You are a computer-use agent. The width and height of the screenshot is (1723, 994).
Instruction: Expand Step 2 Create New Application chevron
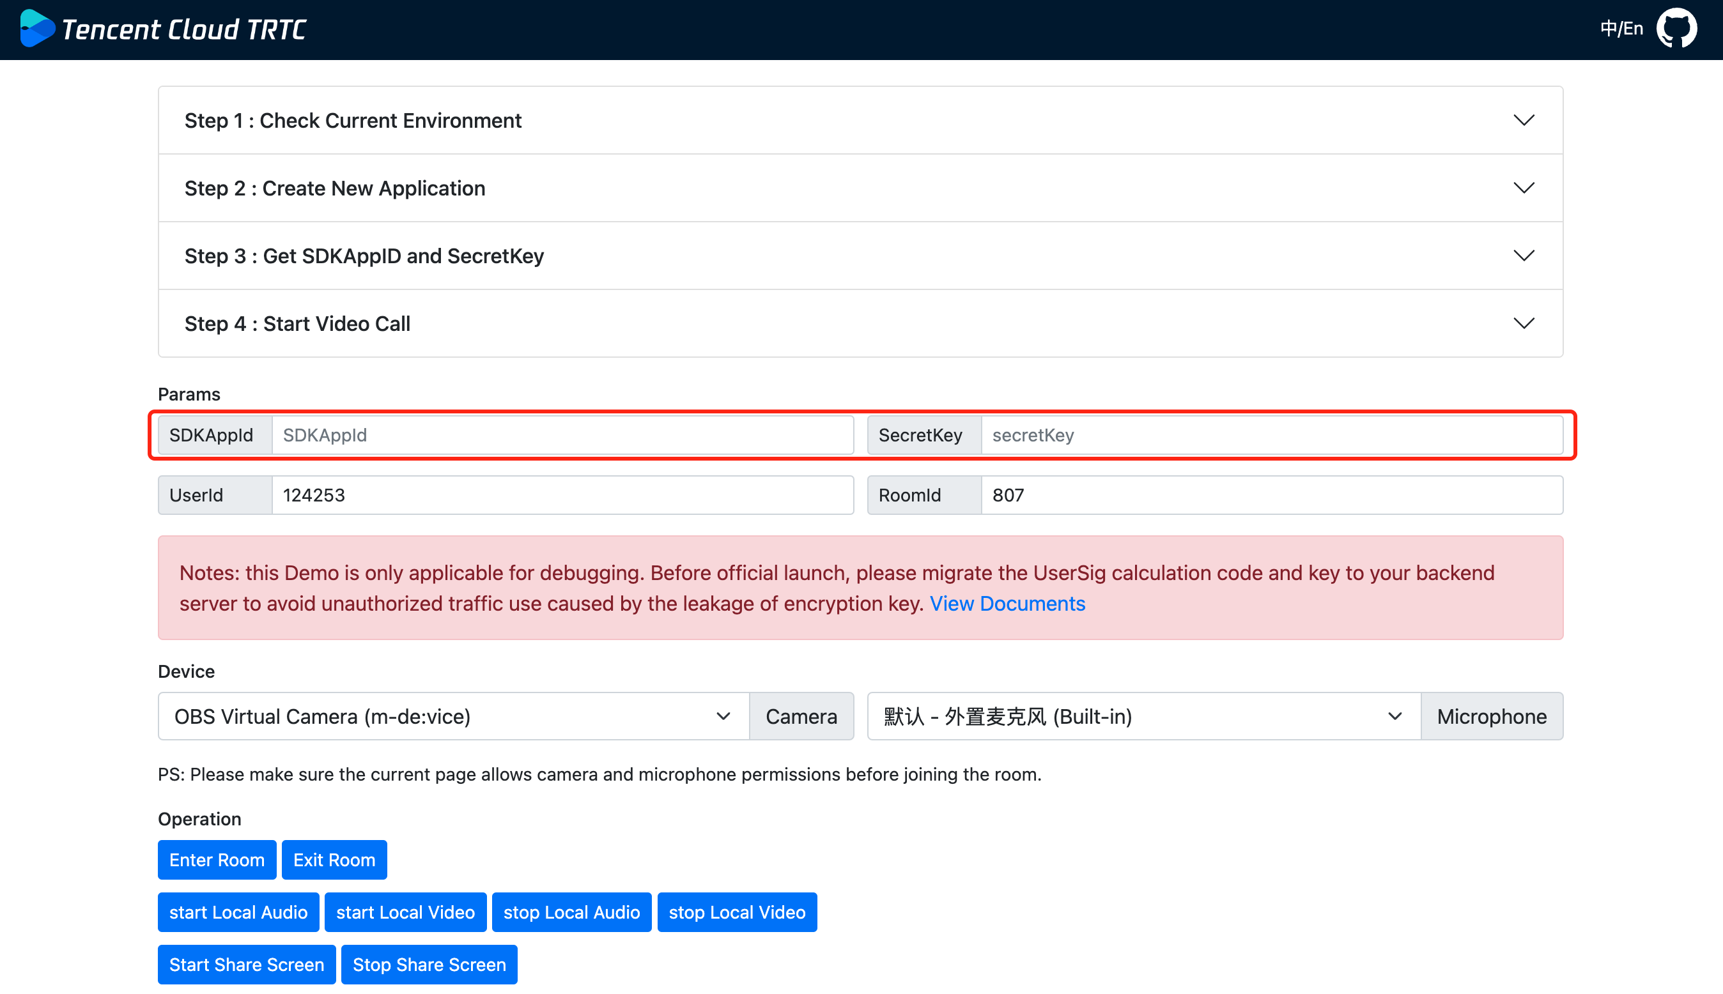(x=1524, y=188)
